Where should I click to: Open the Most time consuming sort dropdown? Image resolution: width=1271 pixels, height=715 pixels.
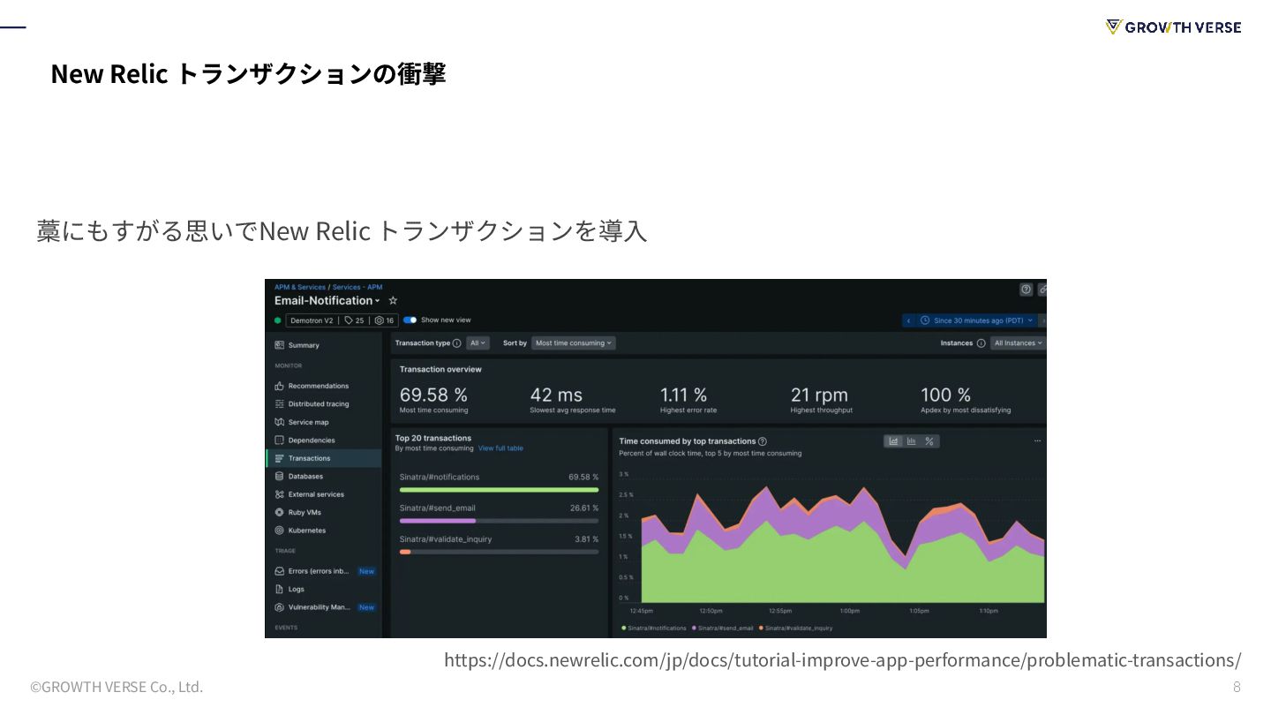[x=574, y=343]
